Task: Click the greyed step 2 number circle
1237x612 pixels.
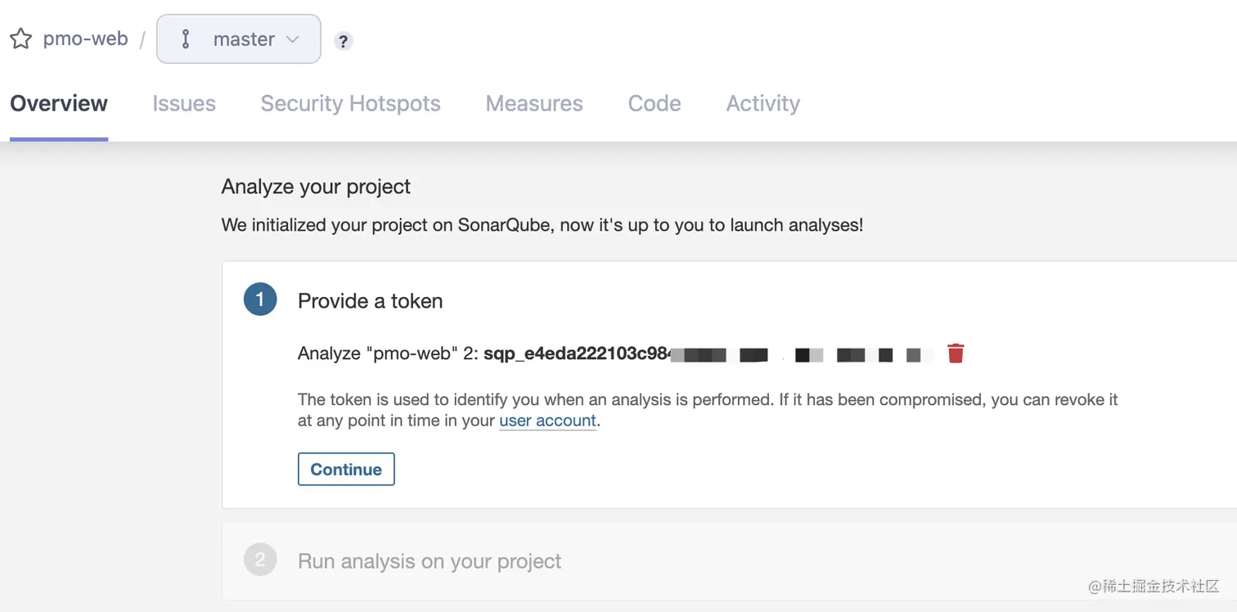Action: tap(260, 560)
